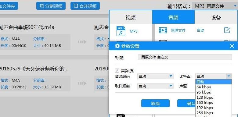Select 256 kbps bitrate

[x=214, y=113]
